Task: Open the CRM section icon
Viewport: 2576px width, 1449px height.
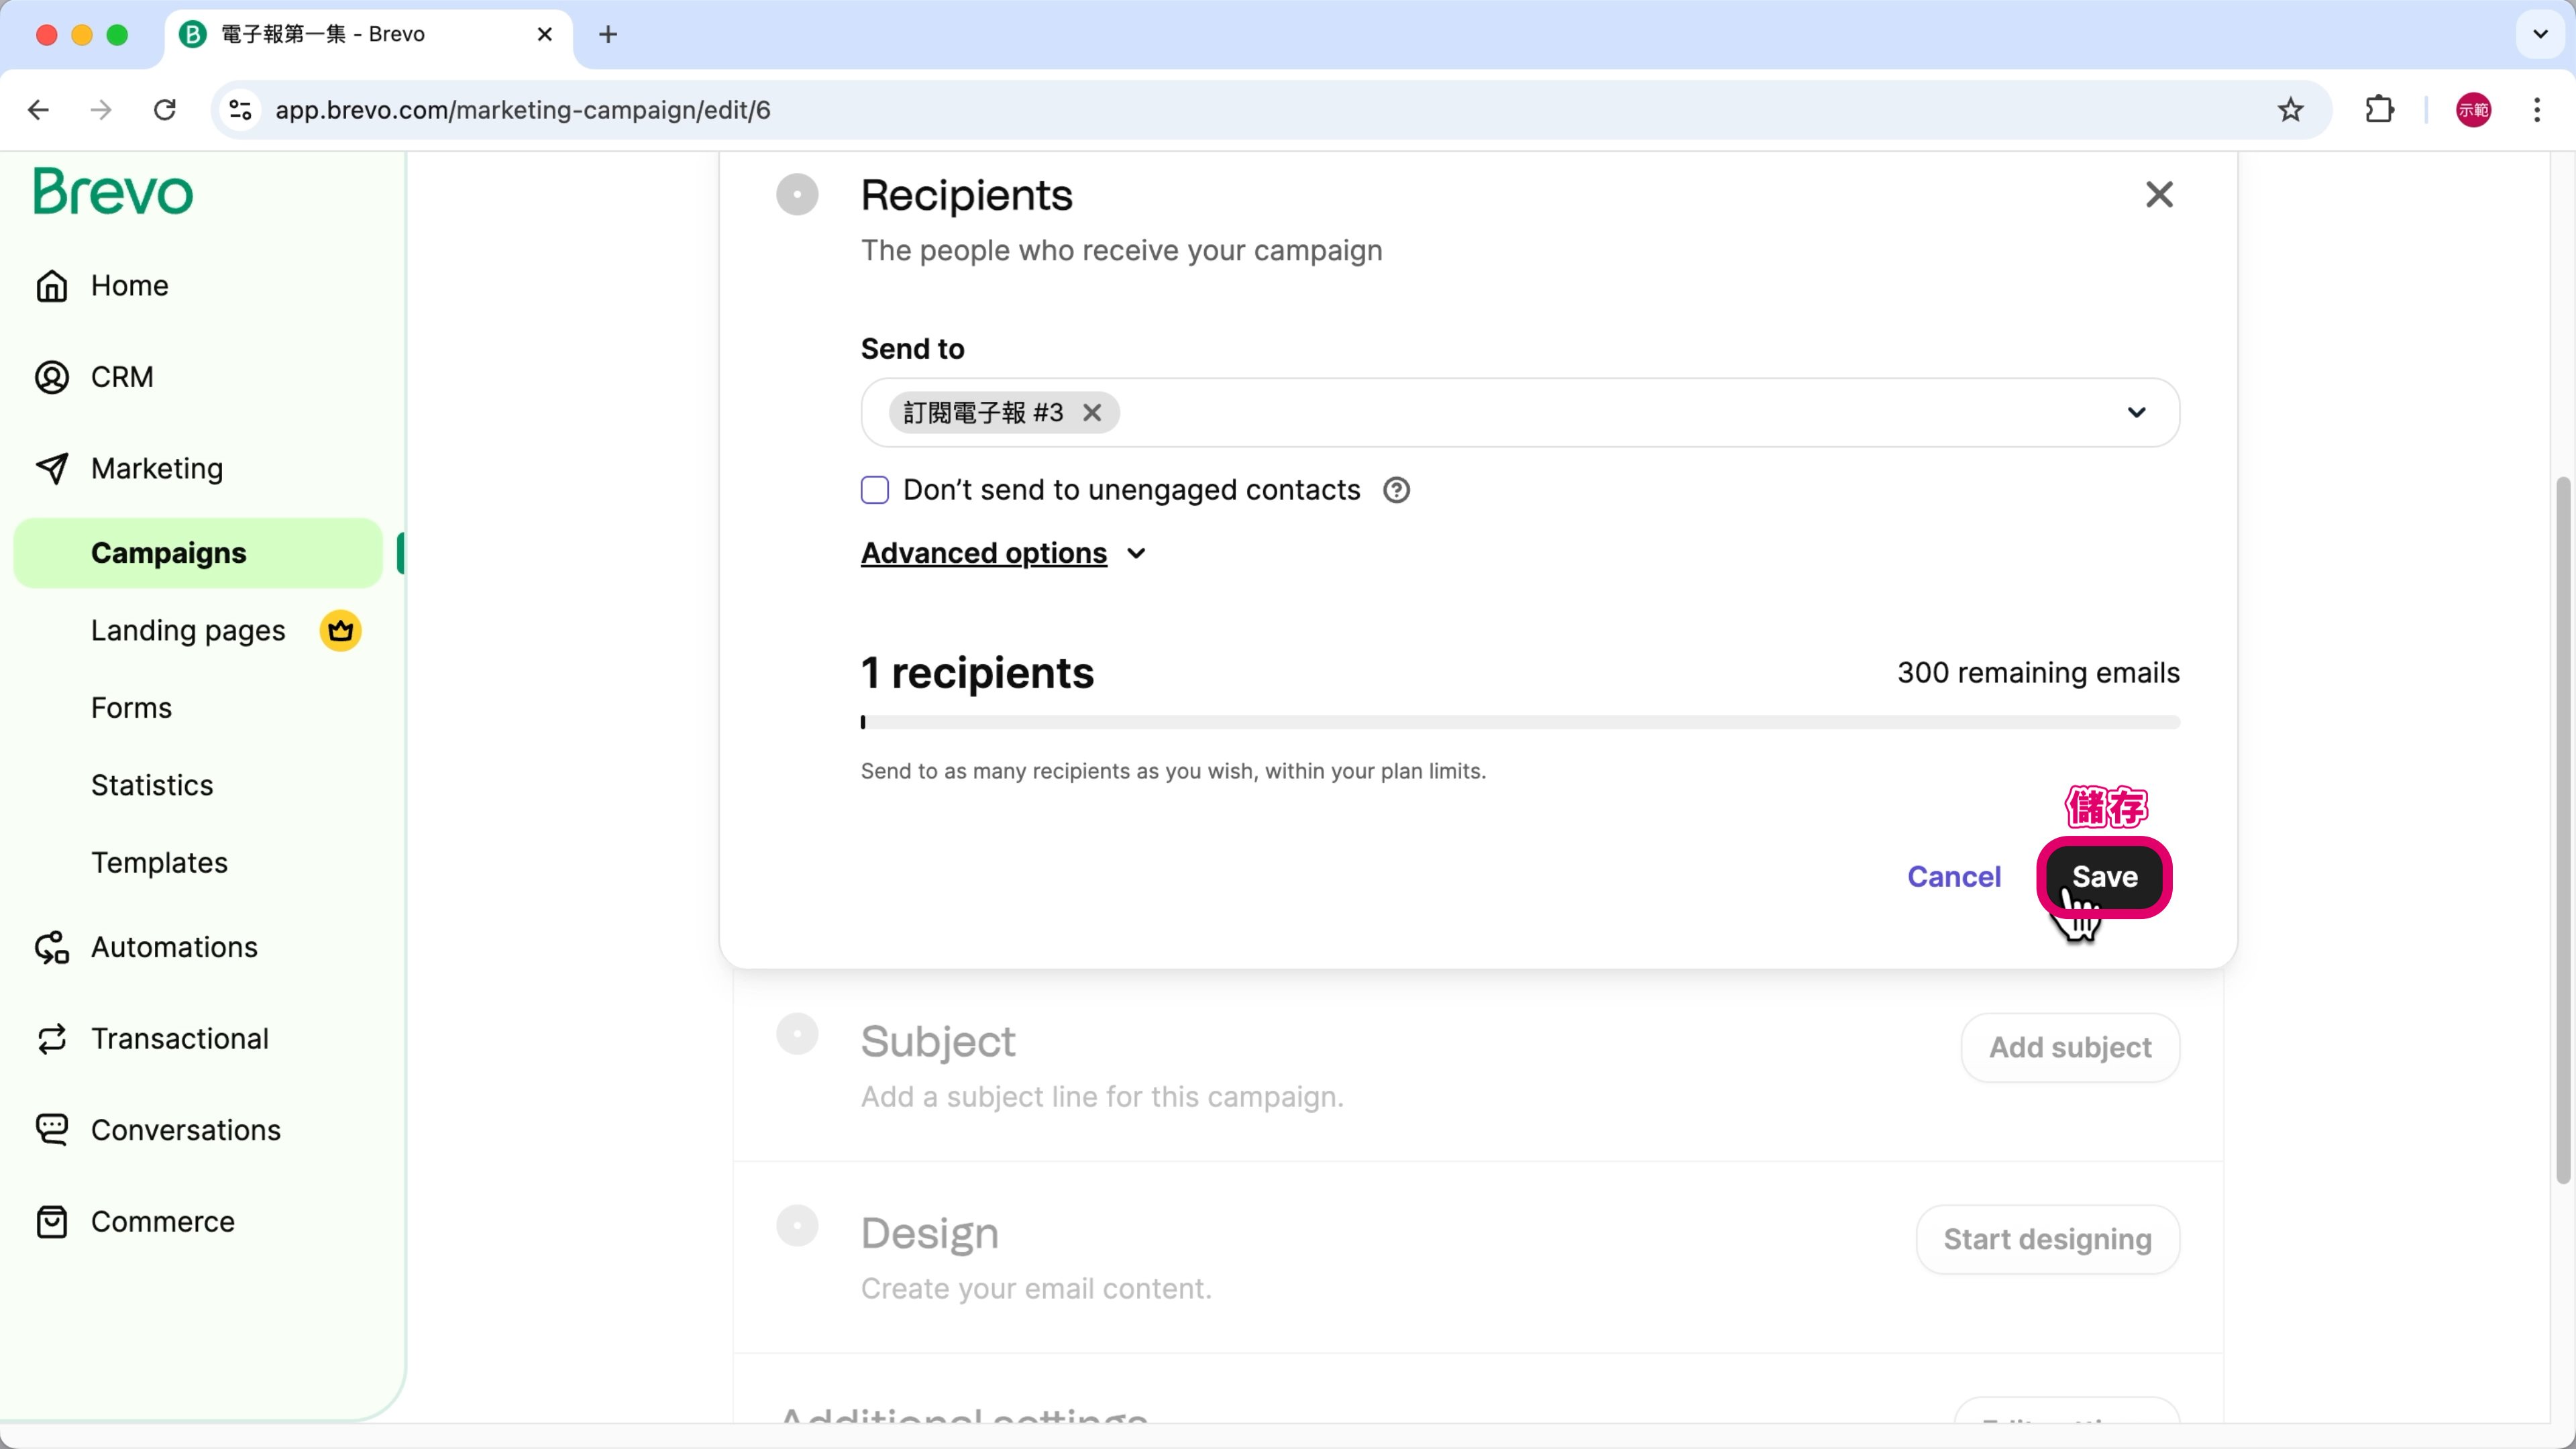Action: 52,377
